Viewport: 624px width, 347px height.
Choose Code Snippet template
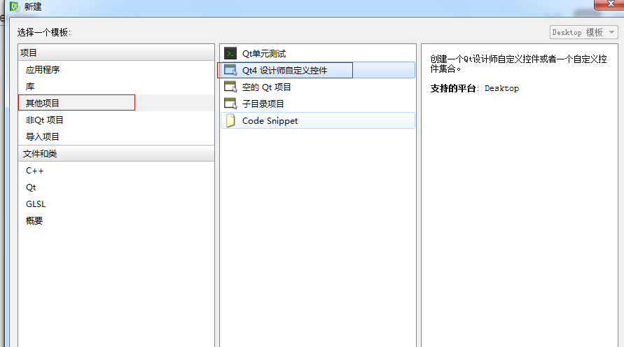point(318,120)
